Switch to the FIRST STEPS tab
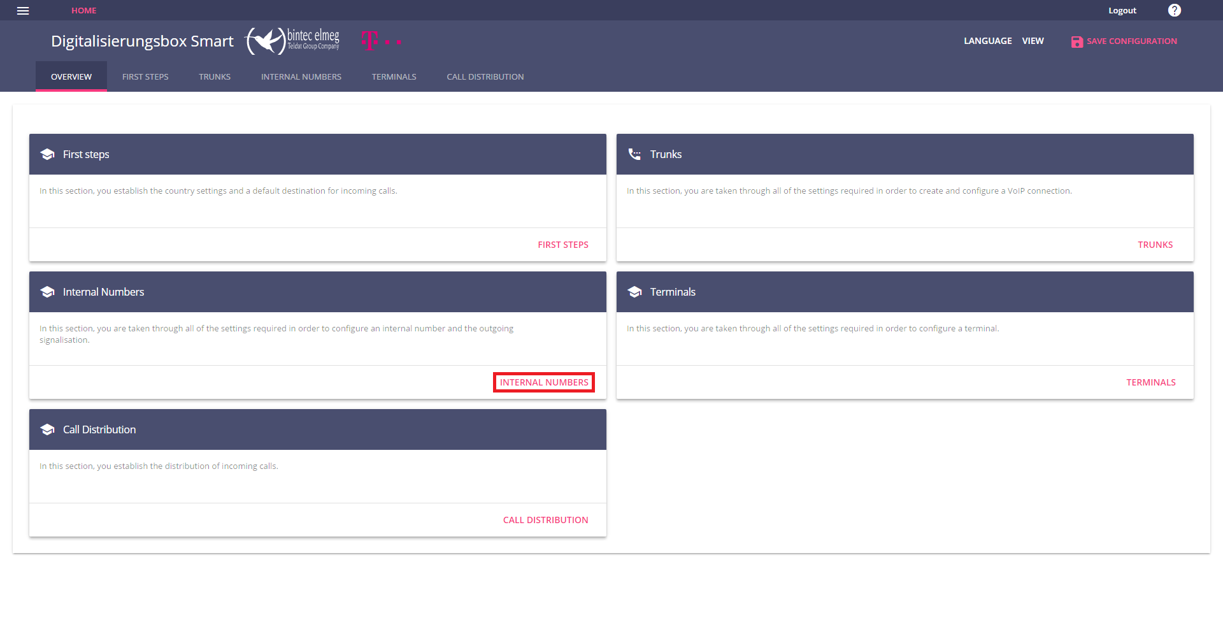 point(145,76)
